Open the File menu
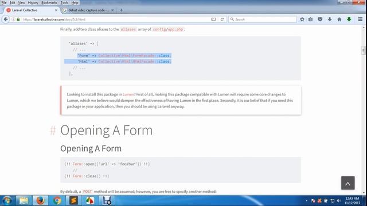Screen dimensions: 367x206 pyautogui.click(x=4, y=3)
